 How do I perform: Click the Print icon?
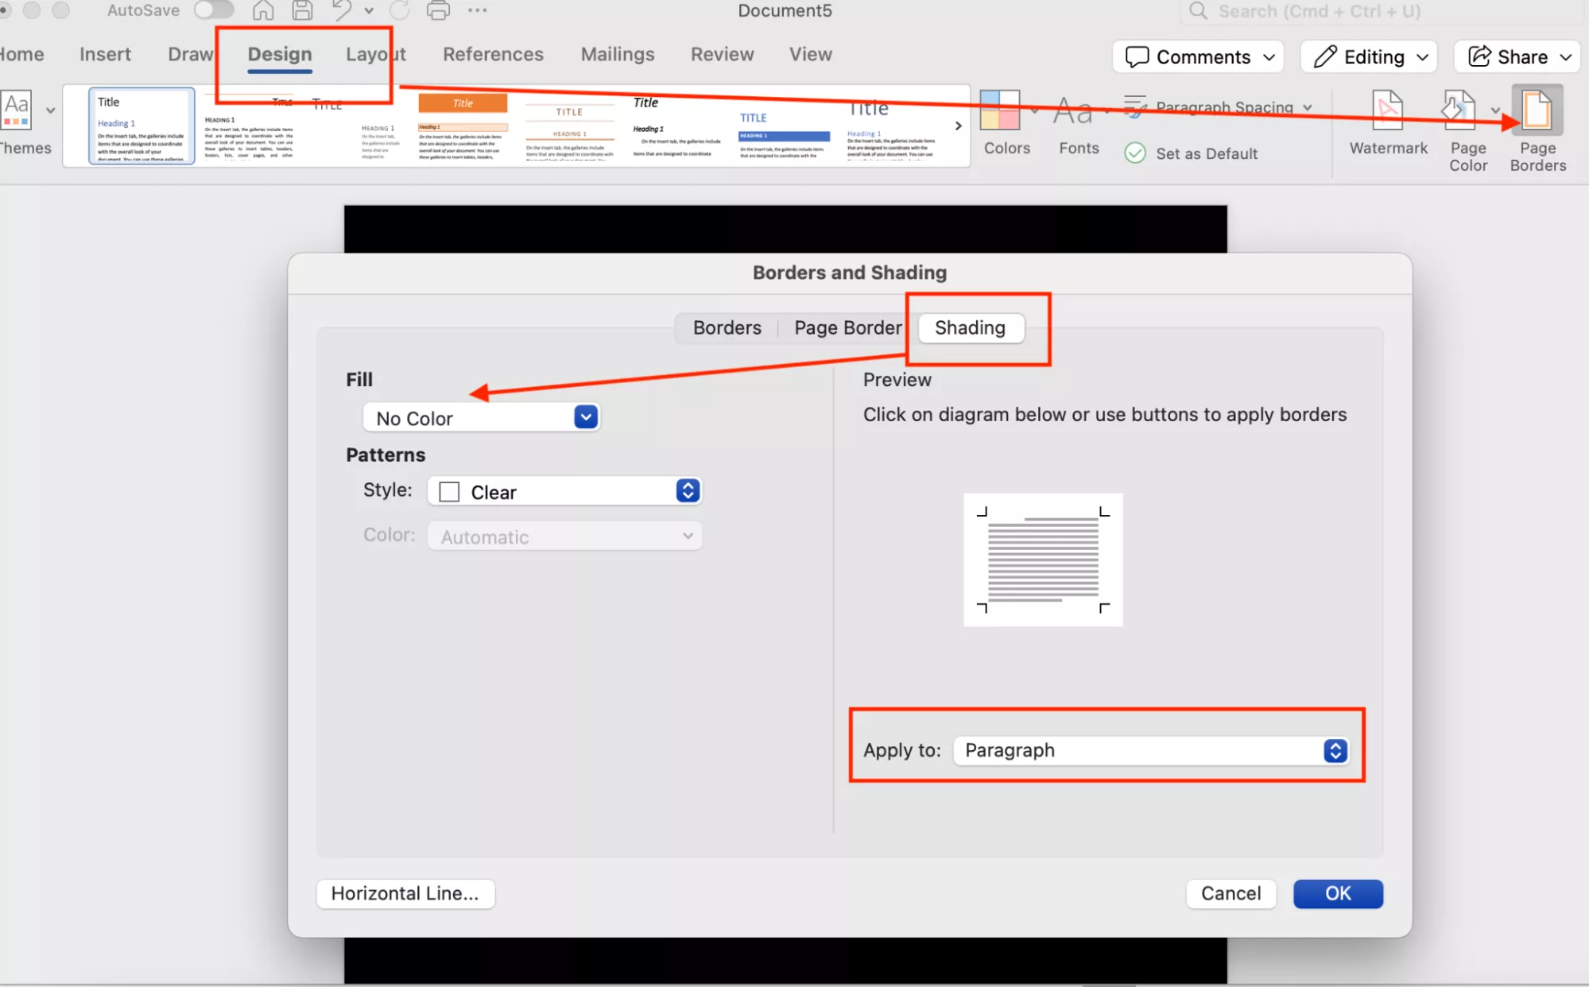click(x=437, y=10)
